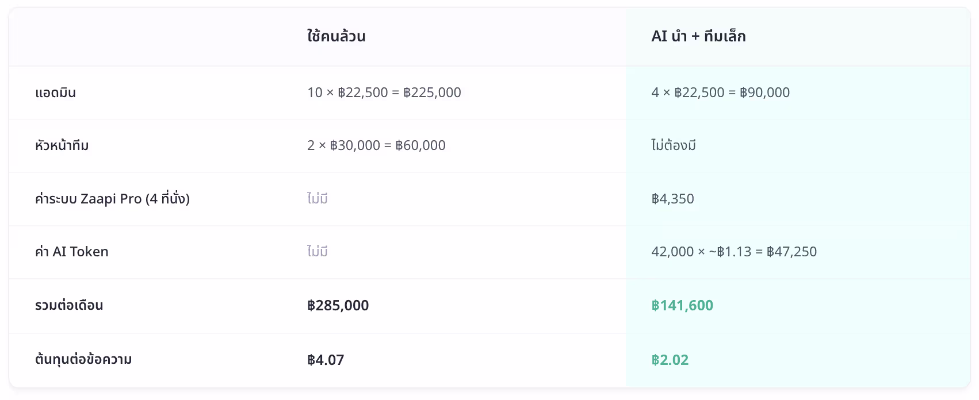Click the ไม่ต้องมี cell
The height and width of the screenshot is (400, 979).
[674, 145]
